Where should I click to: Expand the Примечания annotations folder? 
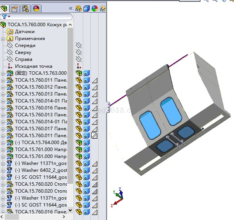coord(3,39)
